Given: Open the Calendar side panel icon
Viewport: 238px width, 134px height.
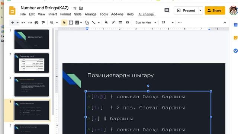Looking at the screenshot, I should tap(235, 25).
